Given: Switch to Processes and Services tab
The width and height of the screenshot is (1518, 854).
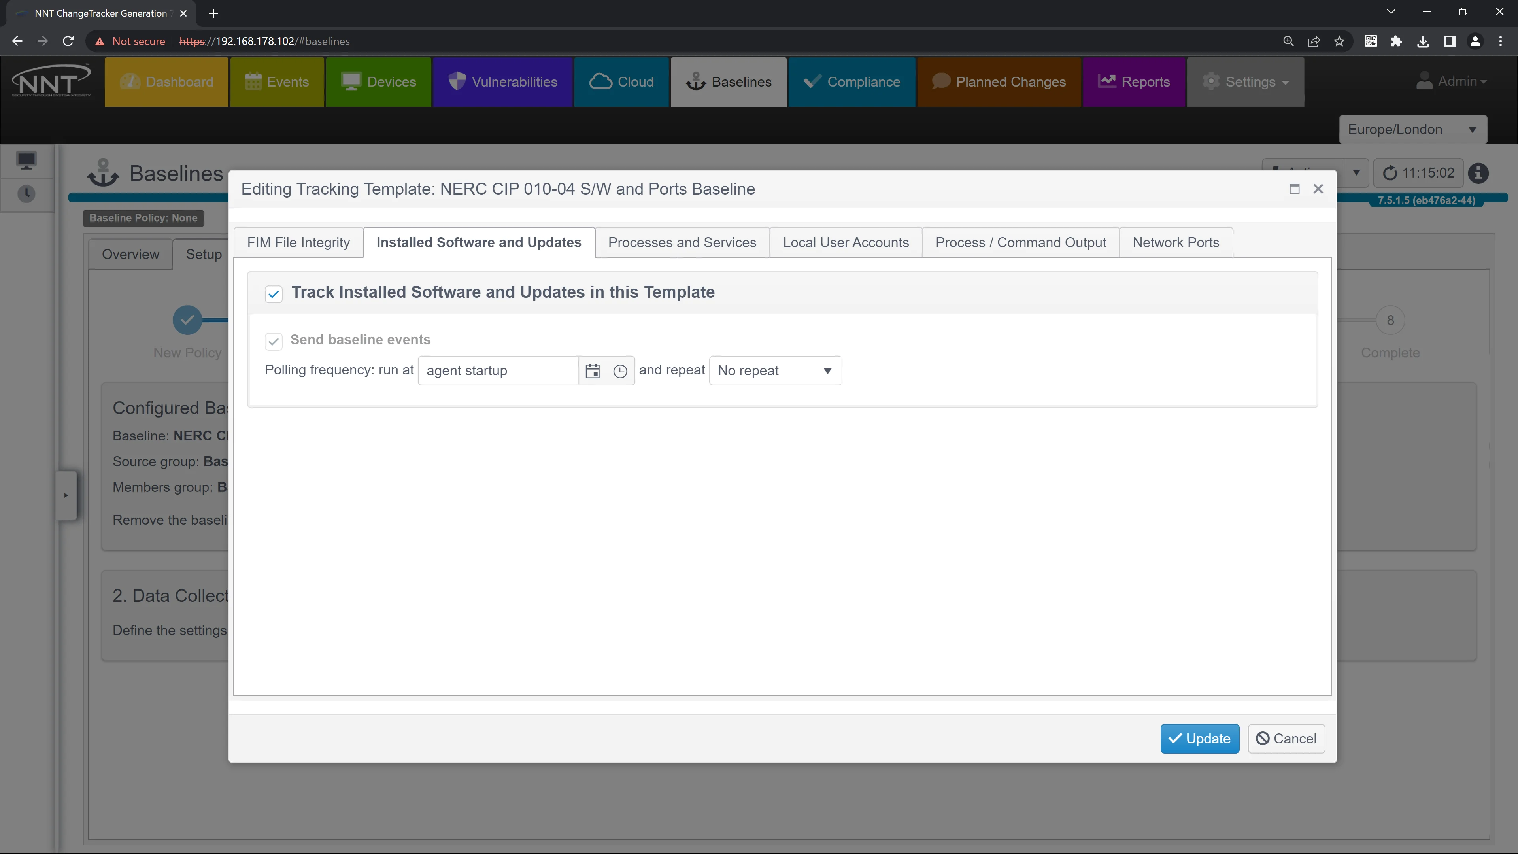Looking at the screenshot, I should [x=682, y=242].
